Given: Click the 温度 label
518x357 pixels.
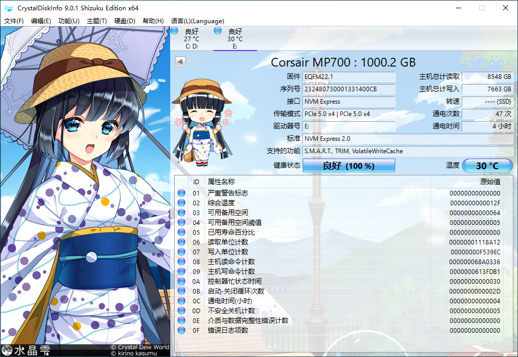Looking at the screenshot, I should tap(452, 165).
